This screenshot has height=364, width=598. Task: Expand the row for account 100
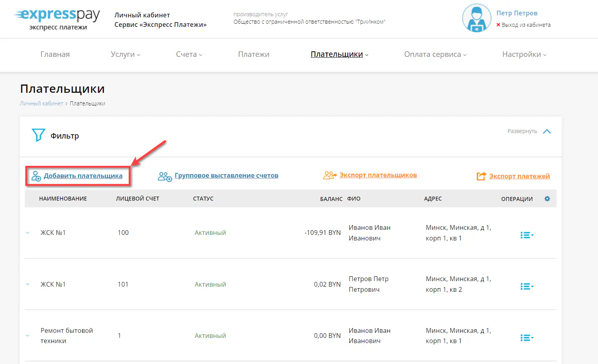[x=28, y=233]
